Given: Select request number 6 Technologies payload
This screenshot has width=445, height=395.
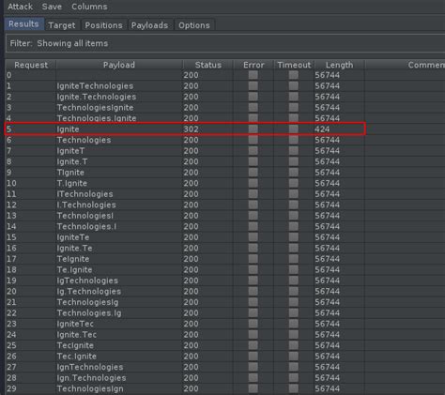Looking at the screenshot, I should coord(84,140).
